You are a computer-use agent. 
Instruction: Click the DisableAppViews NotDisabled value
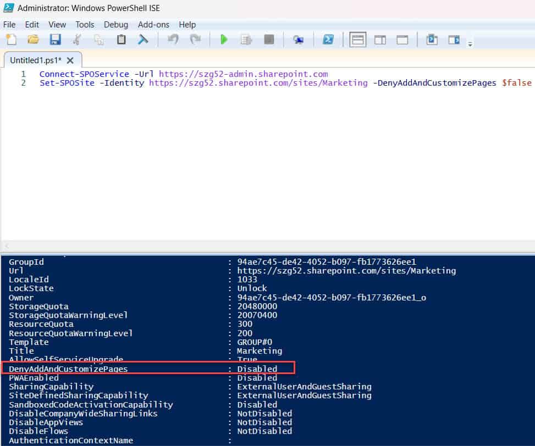click(x=264, y=422)
